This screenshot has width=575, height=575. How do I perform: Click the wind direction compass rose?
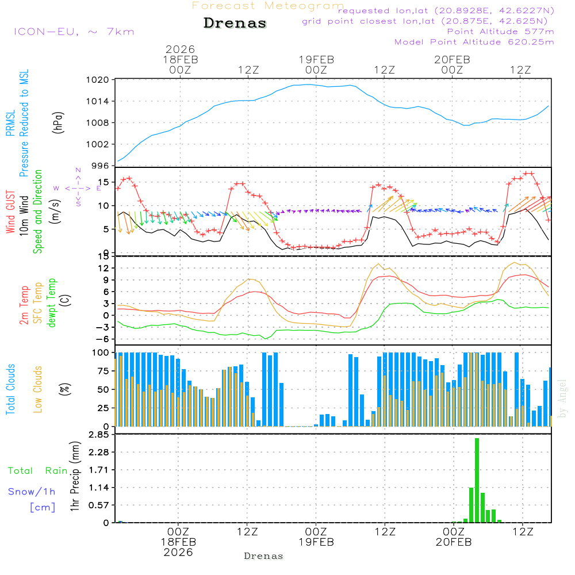(78, 187)
